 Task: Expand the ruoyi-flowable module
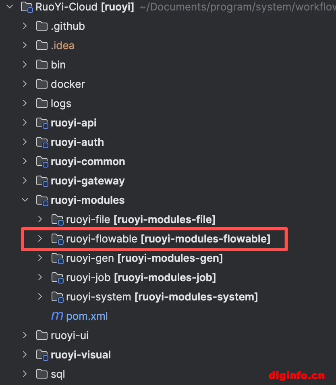(x=40, y=239)
